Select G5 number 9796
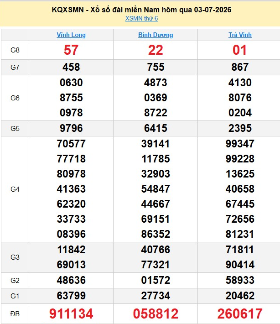 (x=71, y=128)
